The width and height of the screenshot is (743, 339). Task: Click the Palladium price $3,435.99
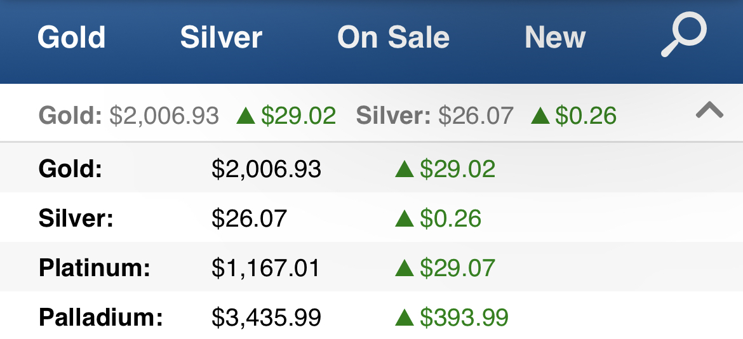[x=266, y=317]
